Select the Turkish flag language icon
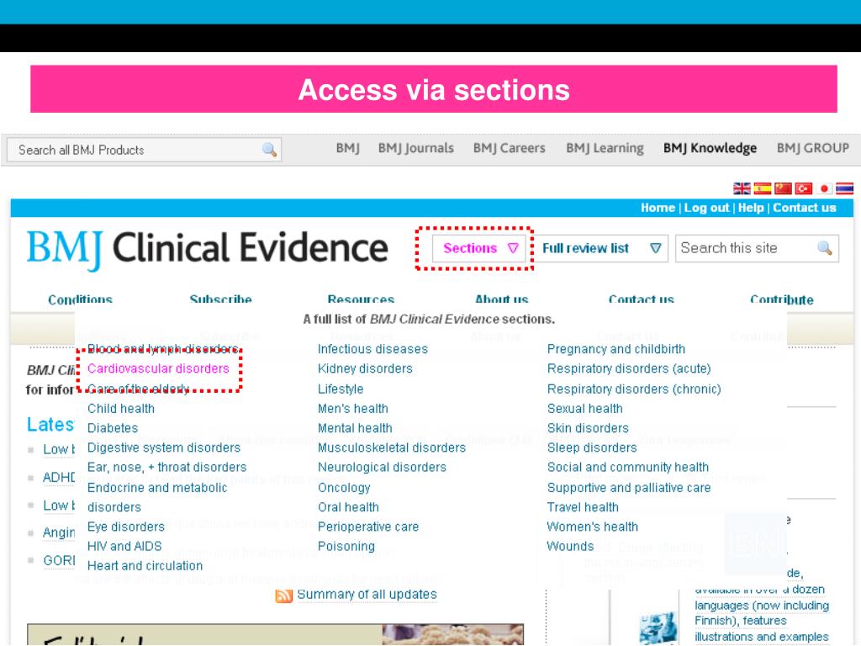861x646 pixels. 803,188
